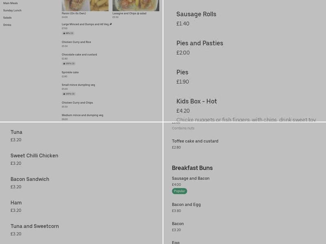Open Toffee cake and custard item
The height and width of the screenshot is (244, 326).
coord(195,141)
